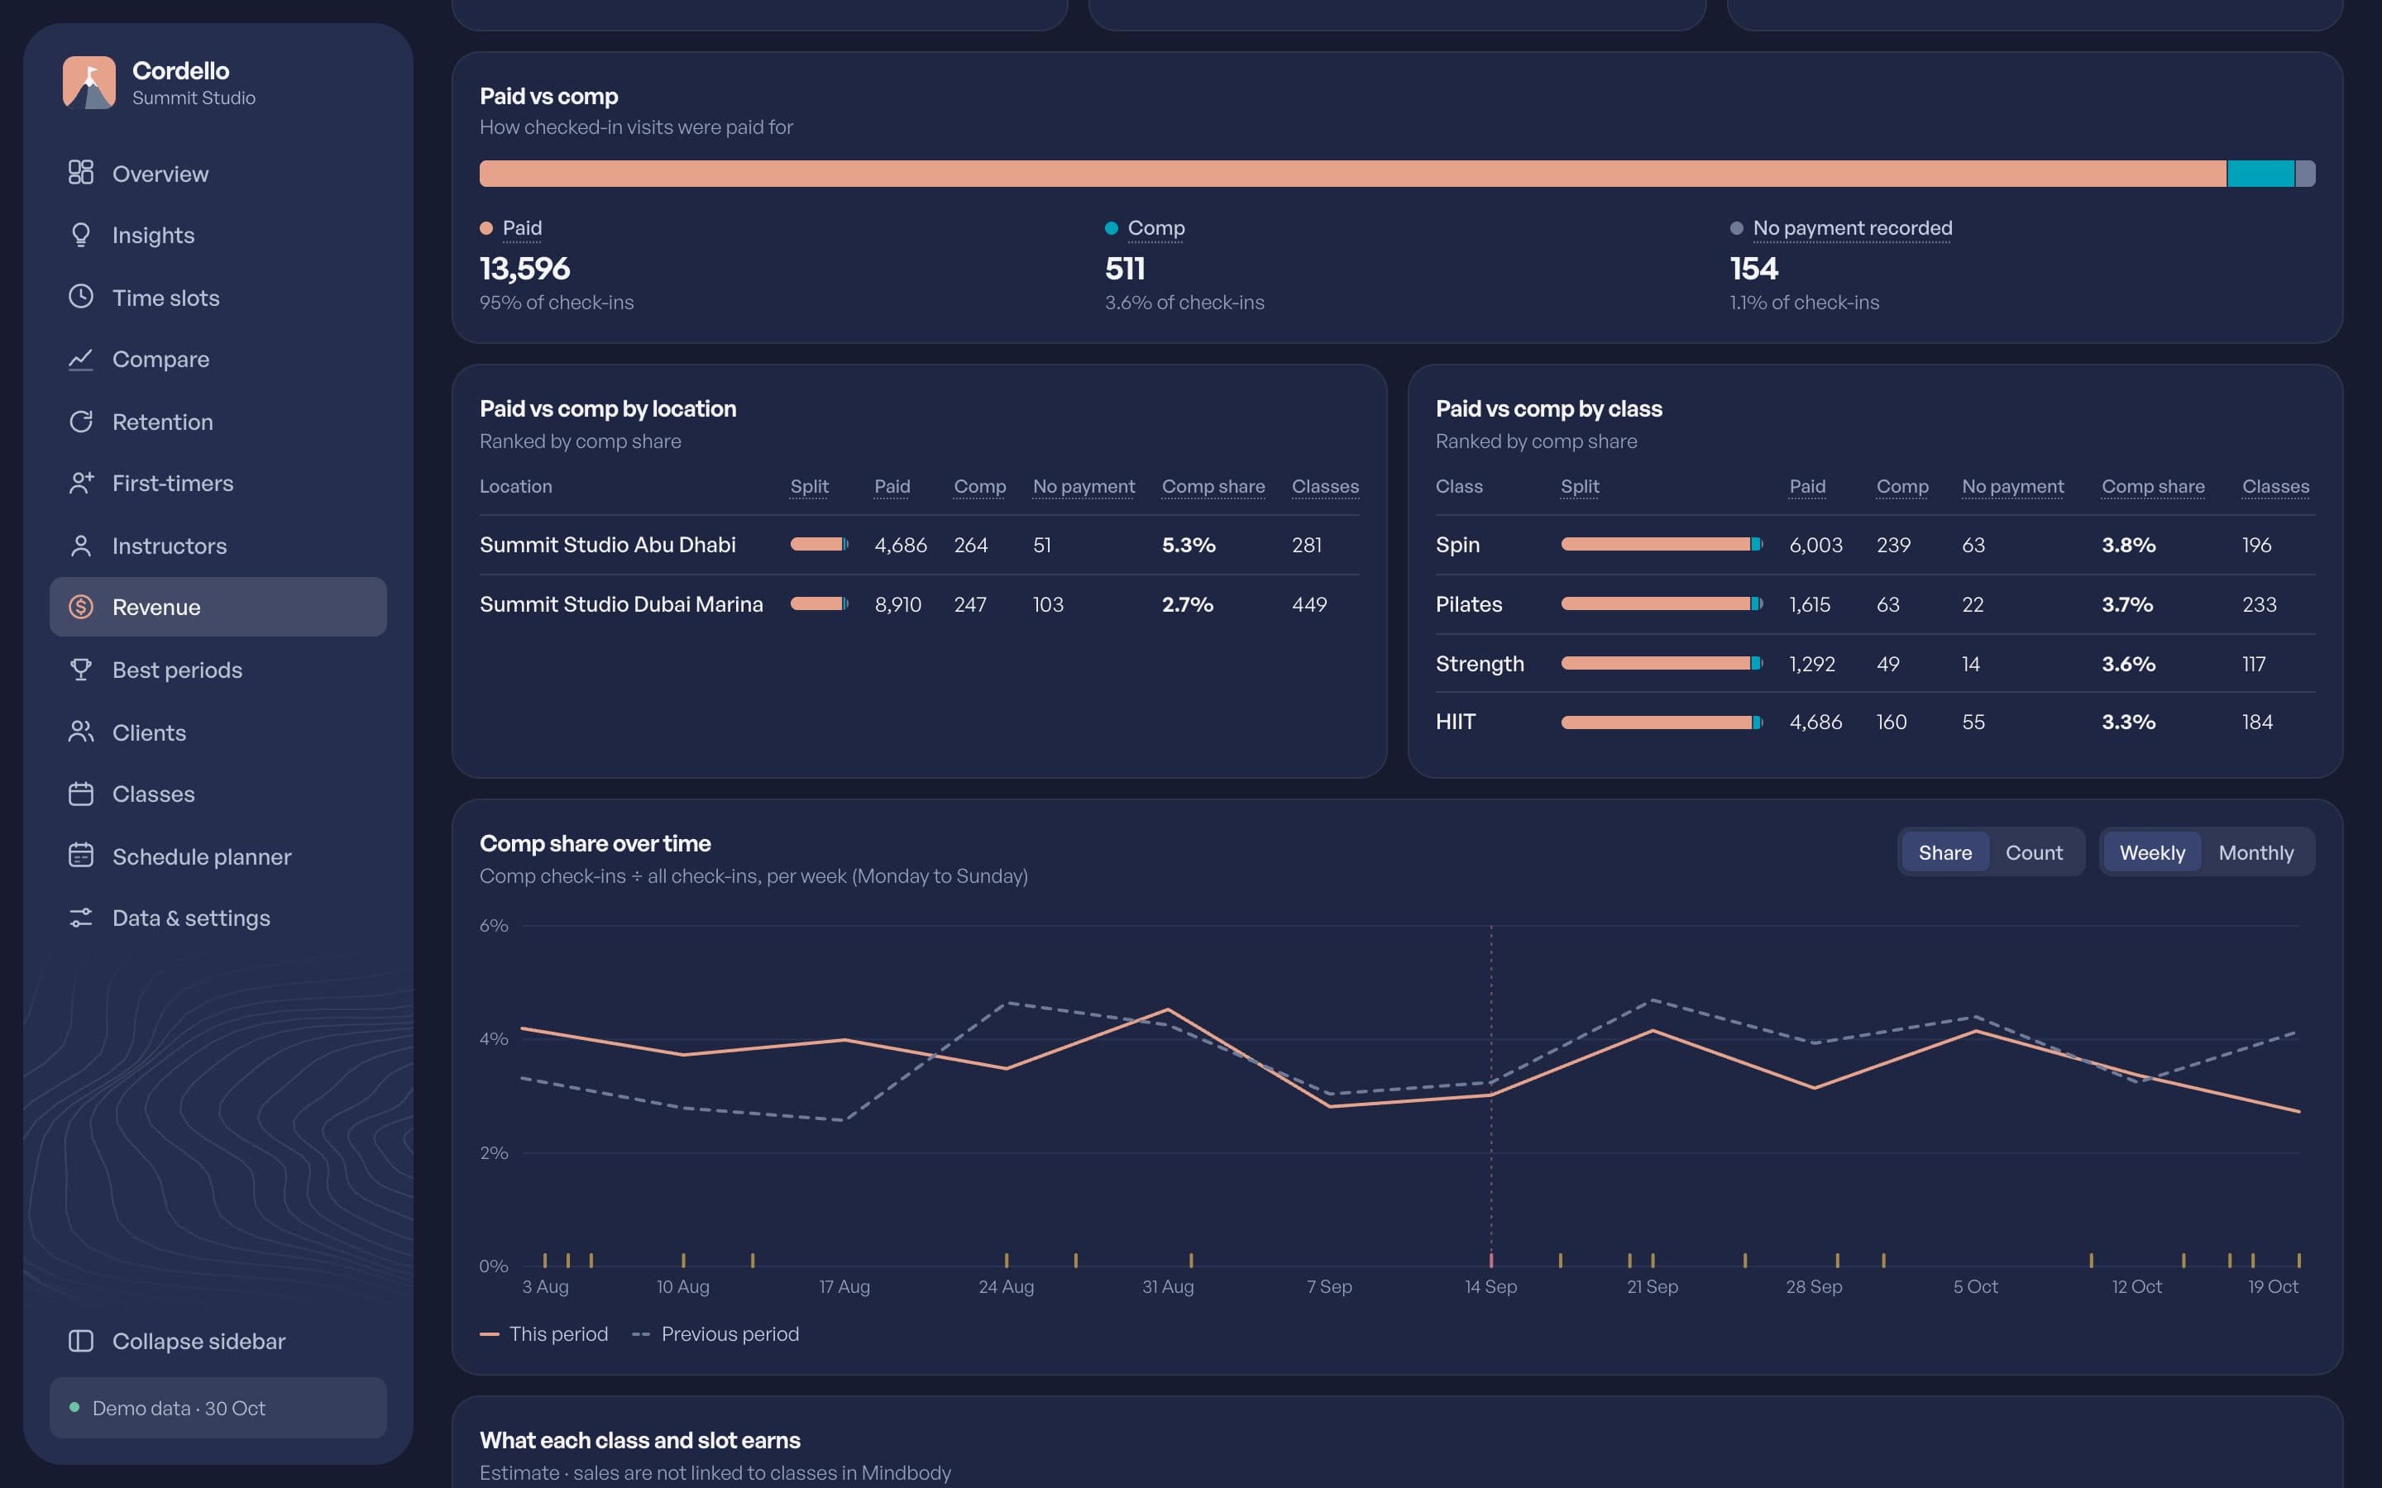Click the Instructors person icon

tap(81, 546)
